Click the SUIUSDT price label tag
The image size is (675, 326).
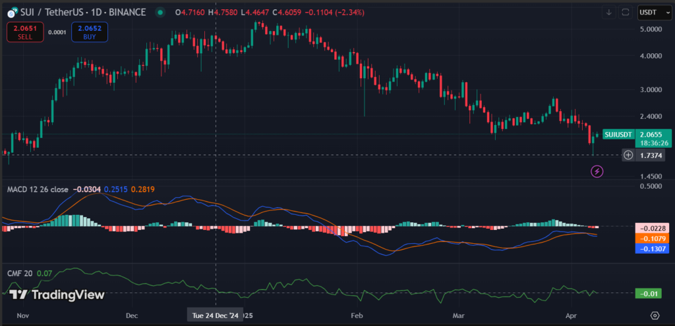point(619,134)
